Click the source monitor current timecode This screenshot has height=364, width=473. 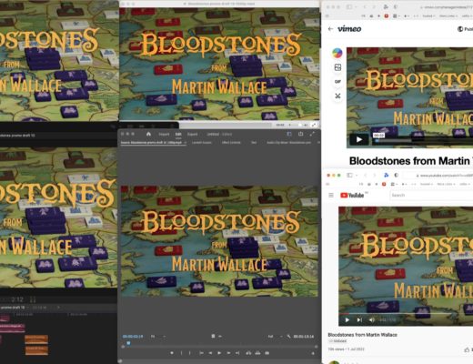[x=133, y=337]
